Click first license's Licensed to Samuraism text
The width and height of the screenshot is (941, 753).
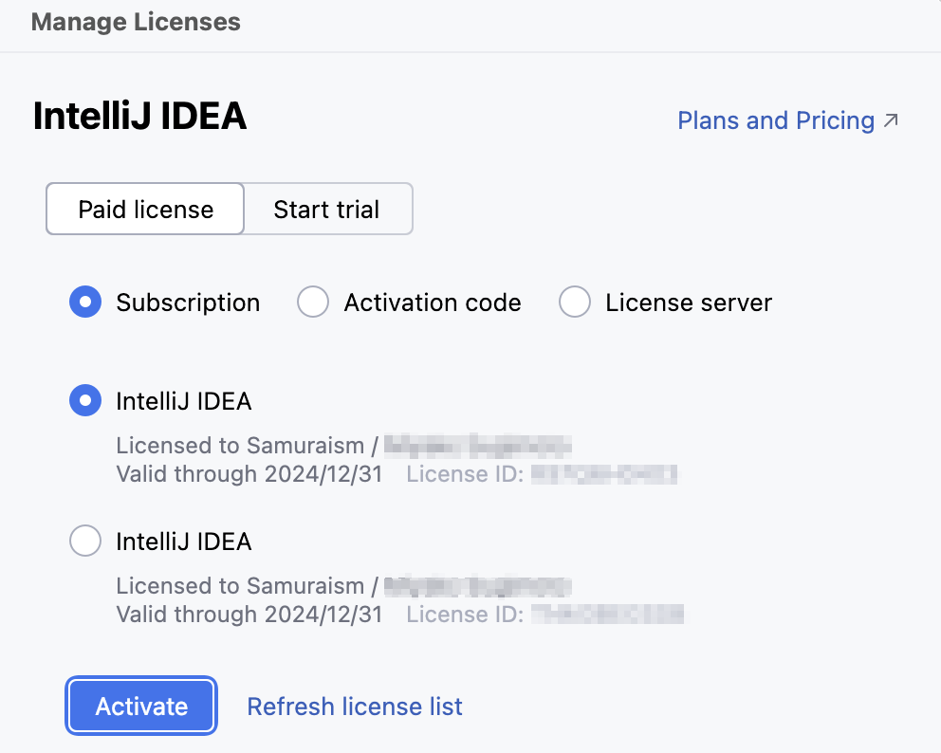coord(240,446)
